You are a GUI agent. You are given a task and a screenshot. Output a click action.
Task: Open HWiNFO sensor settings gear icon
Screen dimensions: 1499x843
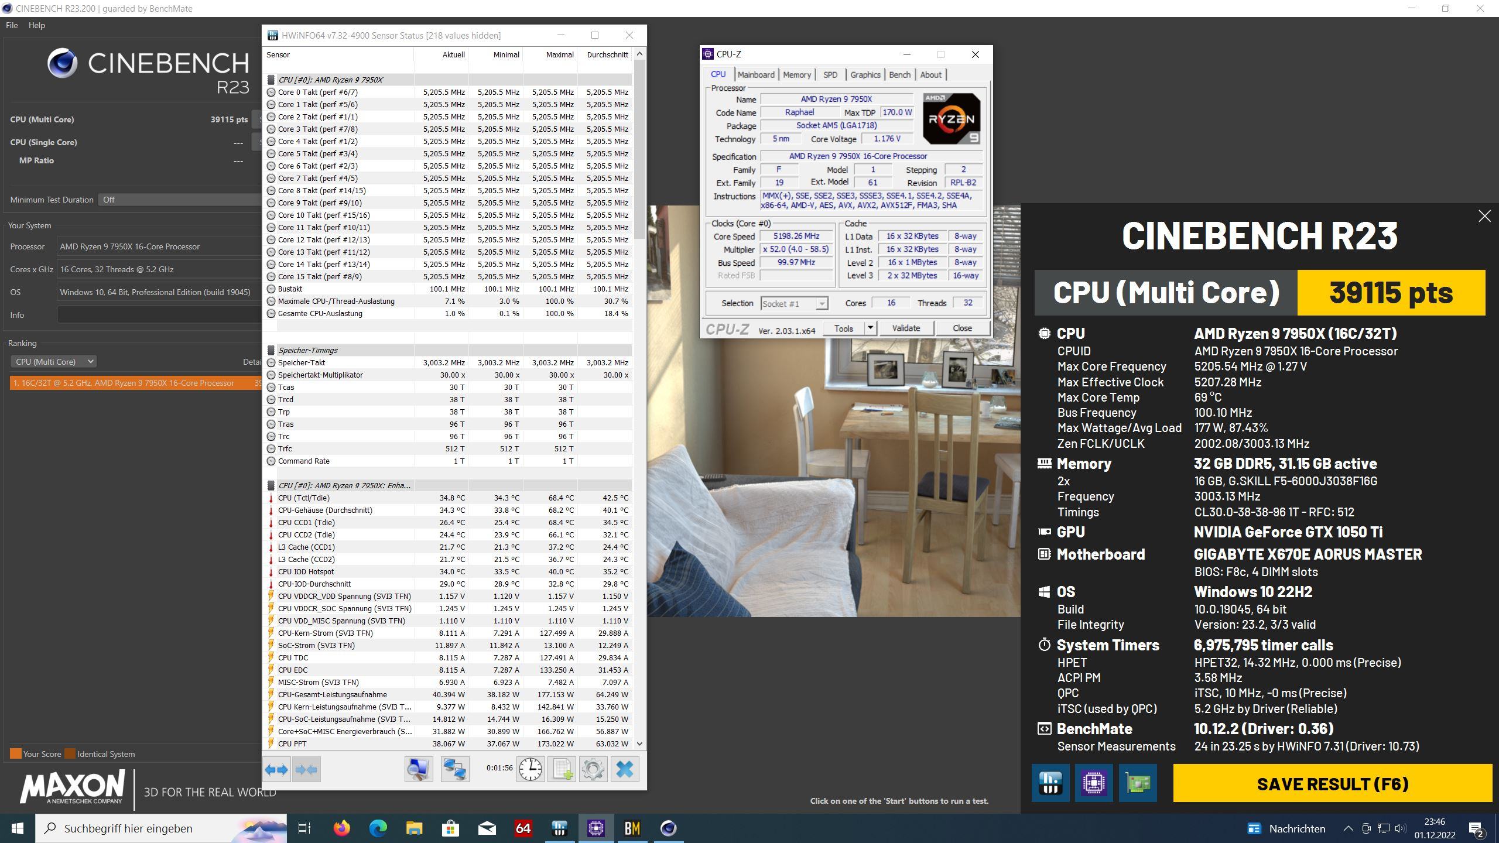[593, 769]
